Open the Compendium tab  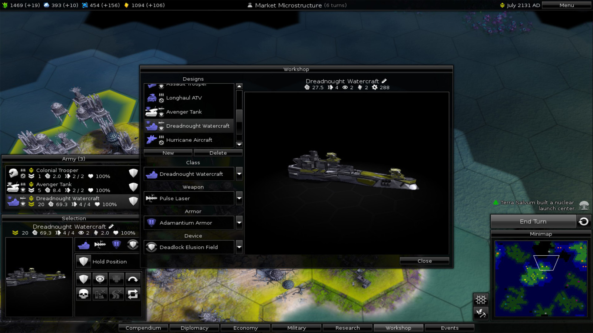[x=143, y=328]
